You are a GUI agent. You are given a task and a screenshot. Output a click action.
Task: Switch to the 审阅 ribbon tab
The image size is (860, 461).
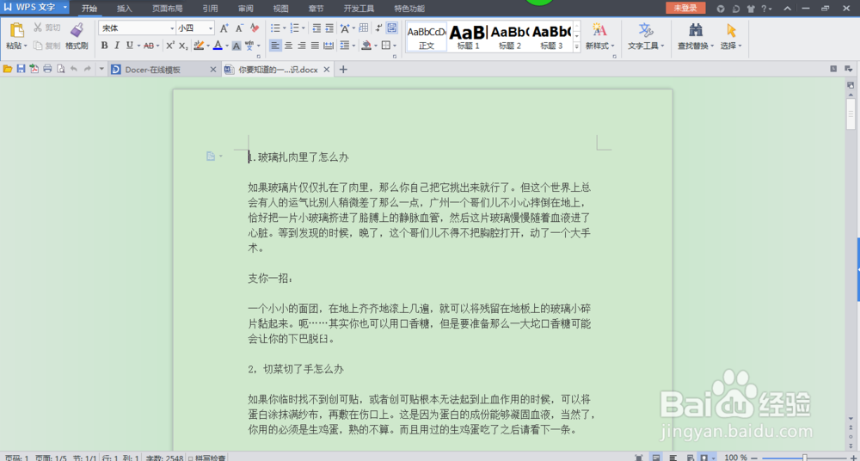pyautogui.click(x=246, y=9)
